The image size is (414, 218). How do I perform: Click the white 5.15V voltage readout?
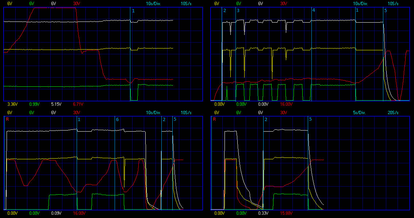pos(56,104)
